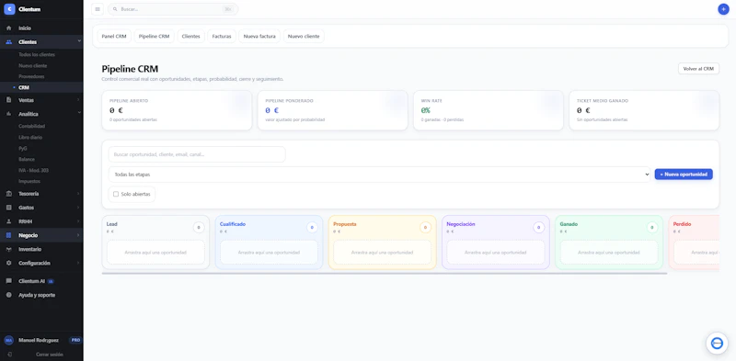Click the Configuración gear icon

(x=9, y=263)
